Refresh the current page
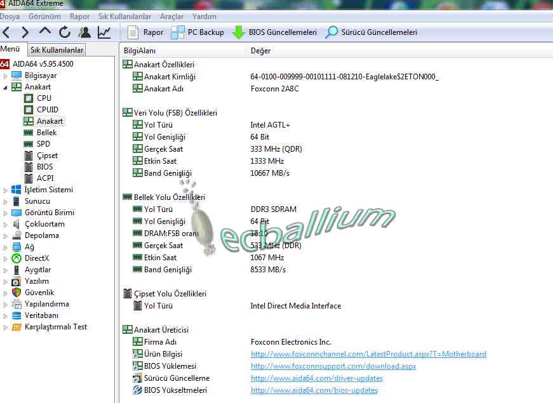 click(x=65, y=32)
